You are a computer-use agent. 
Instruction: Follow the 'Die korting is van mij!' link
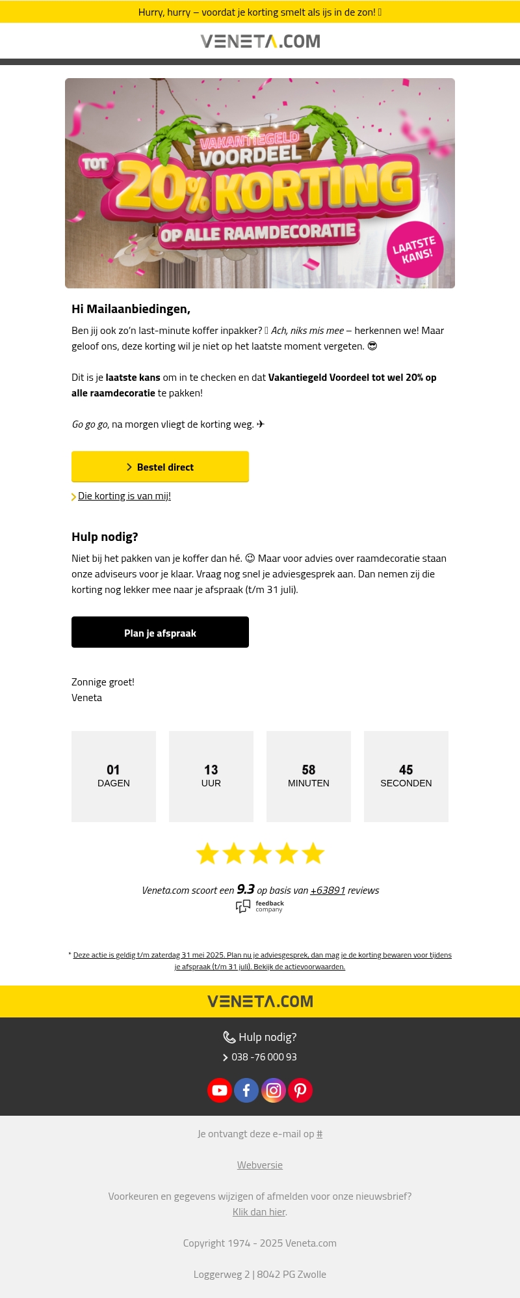pyautogui.click(x=124, y=496)
